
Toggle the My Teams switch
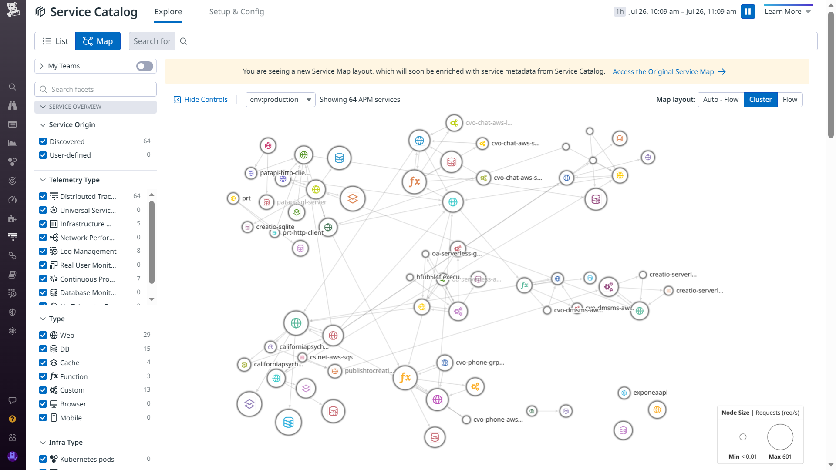coord(145,66)
